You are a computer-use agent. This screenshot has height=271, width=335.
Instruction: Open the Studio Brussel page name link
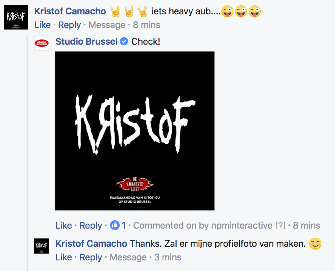[x=86, y=41]
